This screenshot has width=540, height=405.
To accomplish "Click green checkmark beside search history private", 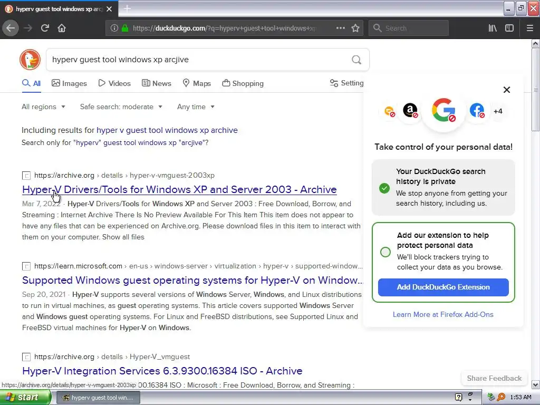I will [384, 188].
